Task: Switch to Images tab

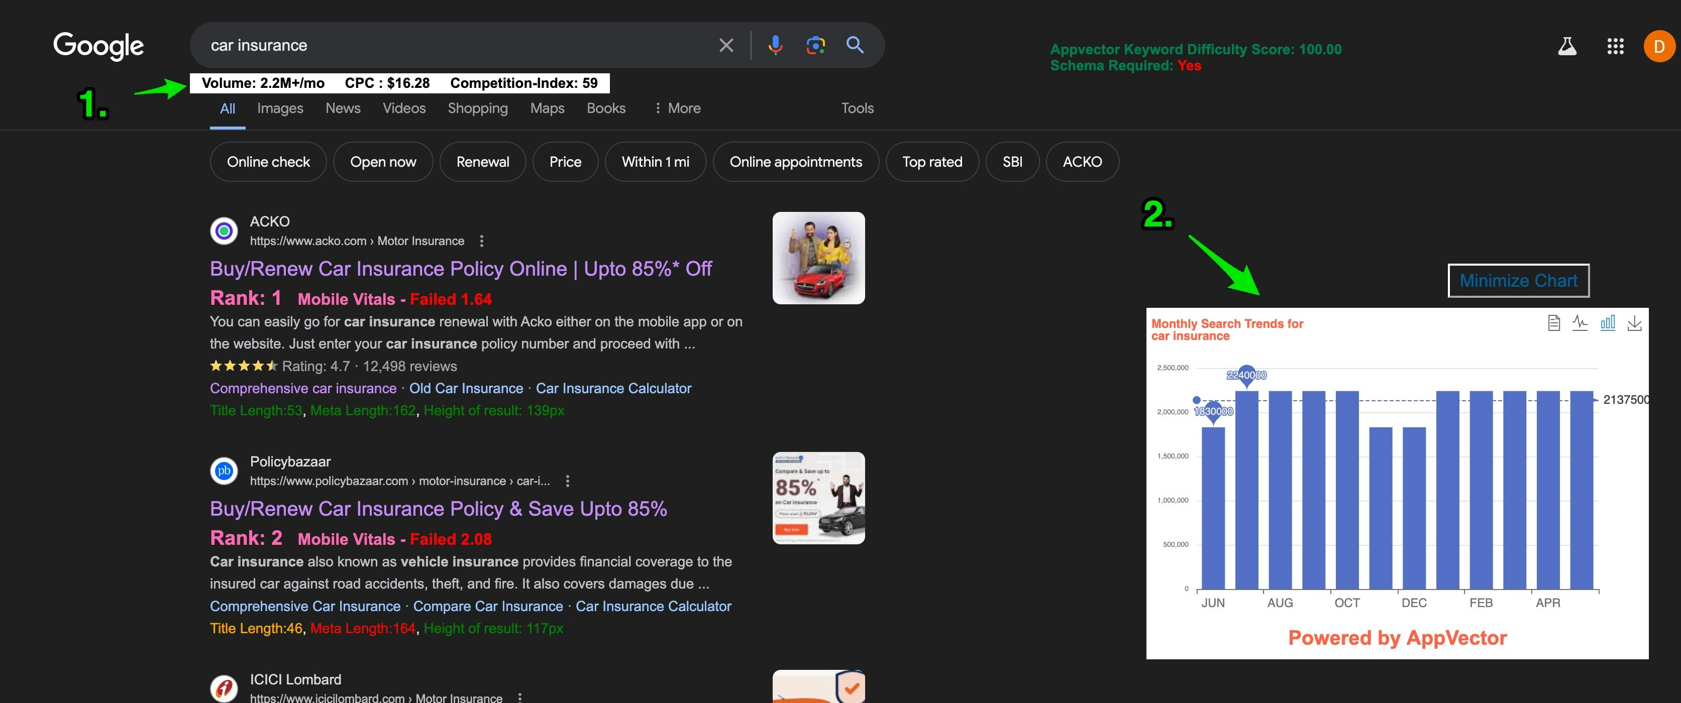Action: coord(280,108)
